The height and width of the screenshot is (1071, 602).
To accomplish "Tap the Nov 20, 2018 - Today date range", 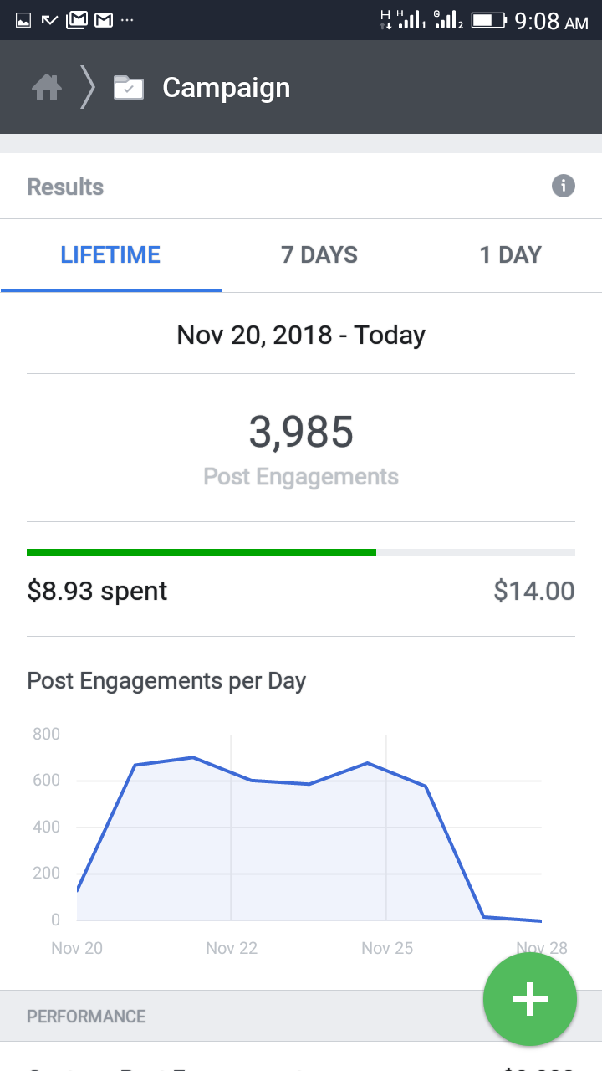I will 301,335.
